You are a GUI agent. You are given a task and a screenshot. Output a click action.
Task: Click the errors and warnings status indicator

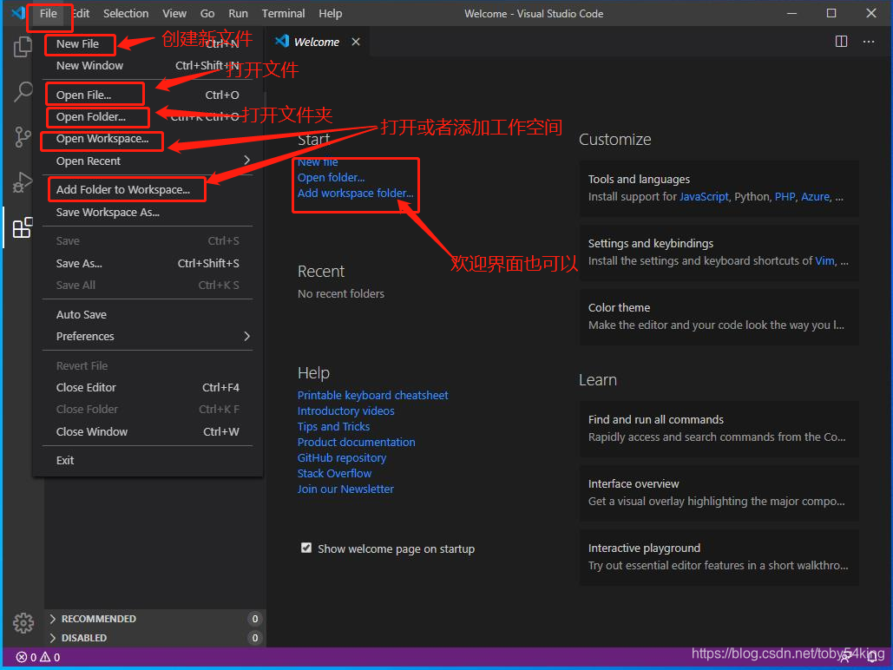(x=38, y=657)
